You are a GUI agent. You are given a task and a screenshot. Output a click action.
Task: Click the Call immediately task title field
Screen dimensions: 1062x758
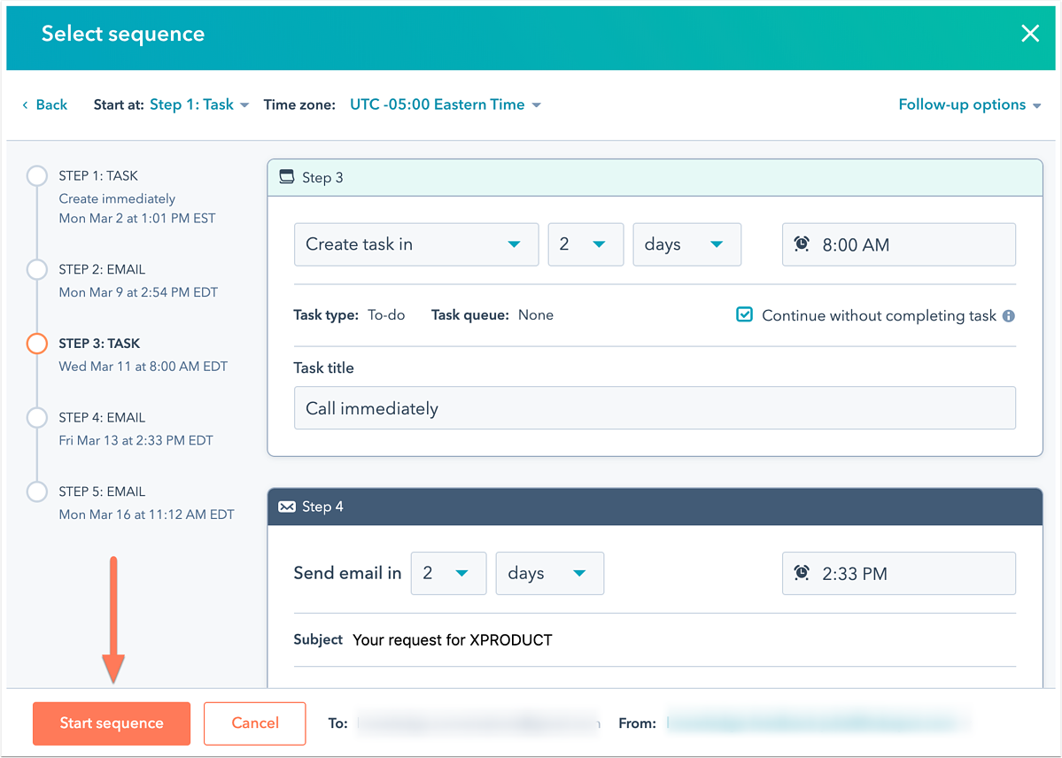point(655,408)
